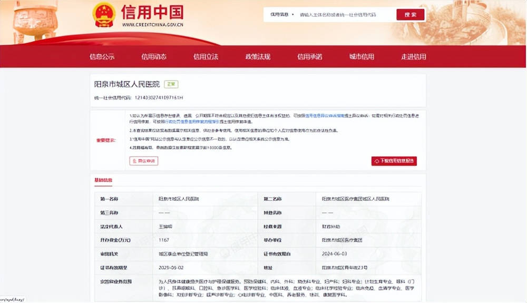Open the 政策法规 navigation item
527x303 pixels.
pyautogui.click(x=258, y=57)
